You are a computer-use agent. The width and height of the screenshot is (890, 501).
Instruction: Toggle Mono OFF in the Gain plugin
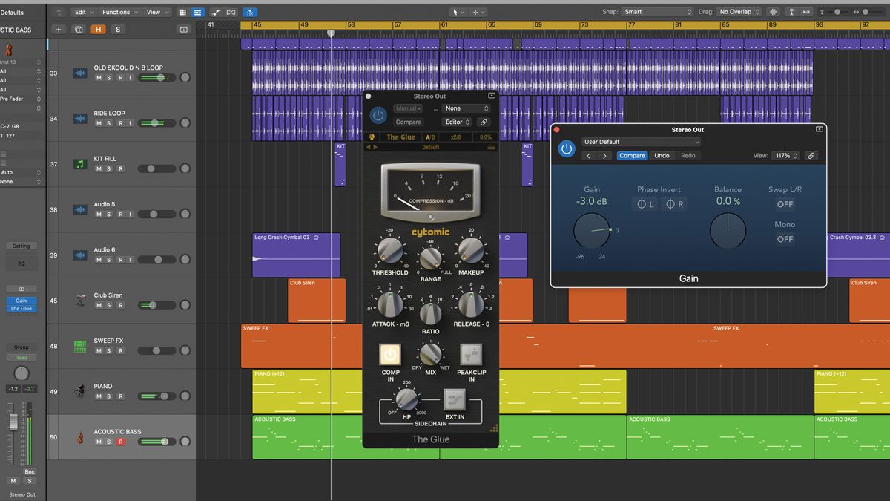coord(785,239)
